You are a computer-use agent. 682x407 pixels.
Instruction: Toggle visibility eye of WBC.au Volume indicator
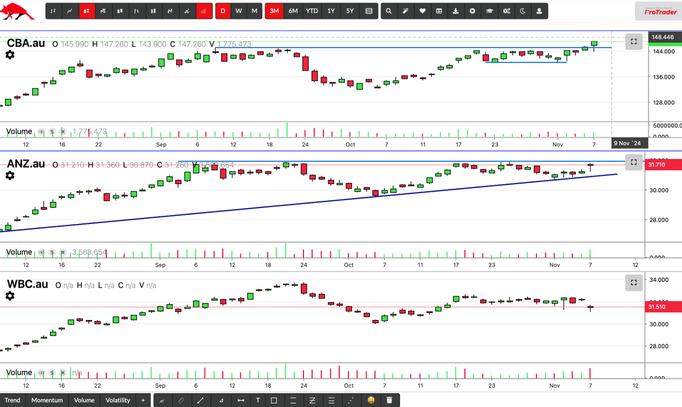pos(41,372)
